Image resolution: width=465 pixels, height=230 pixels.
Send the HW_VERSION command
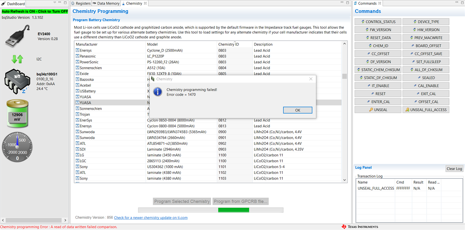pyautogui.click(x=426, y=30)
